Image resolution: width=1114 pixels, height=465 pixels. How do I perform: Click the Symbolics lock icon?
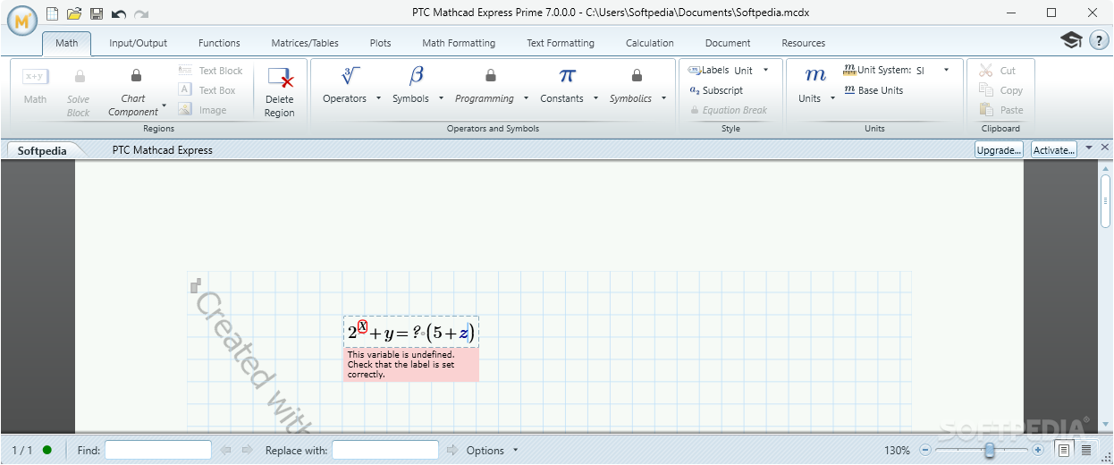click(637, 76)
